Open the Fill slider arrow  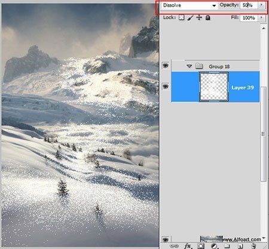[x=262, y=18]
